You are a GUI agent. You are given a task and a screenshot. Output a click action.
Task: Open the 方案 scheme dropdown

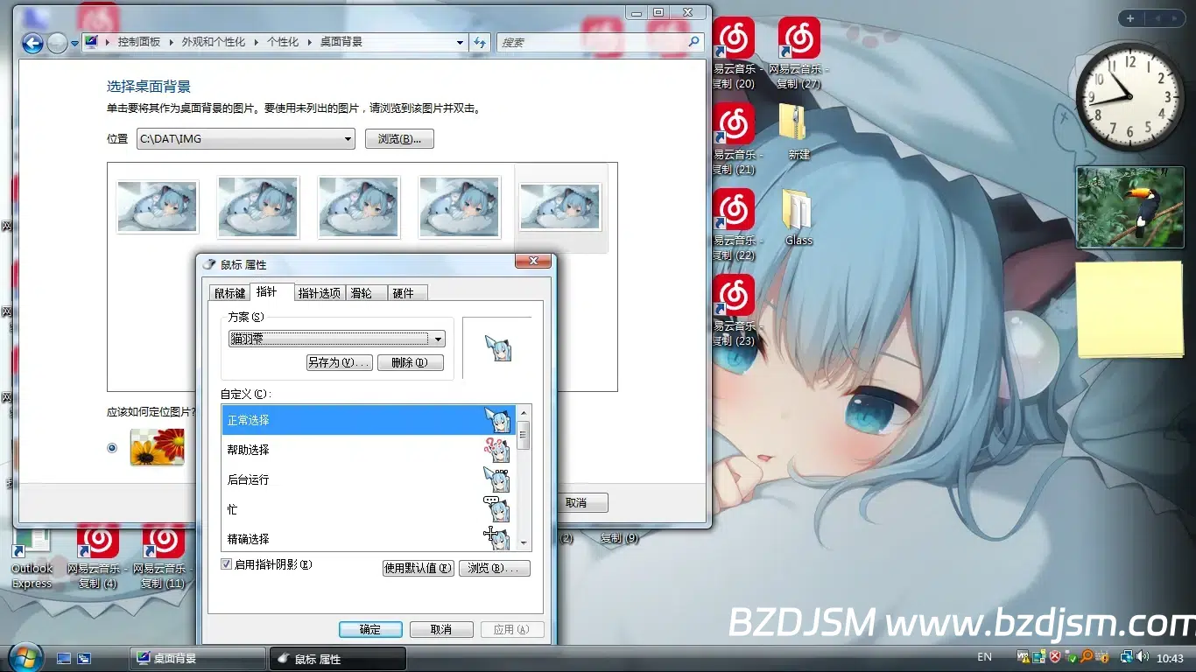pyautogui.click(x=337, y=339)
